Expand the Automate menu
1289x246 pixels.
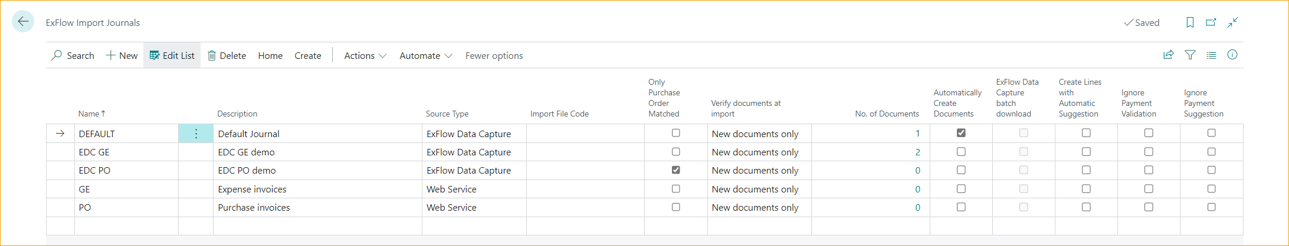pyautogui.click(x=426, y=55)
